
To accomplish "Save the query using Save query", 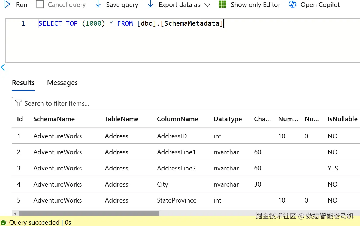I will tap(117, 5).
